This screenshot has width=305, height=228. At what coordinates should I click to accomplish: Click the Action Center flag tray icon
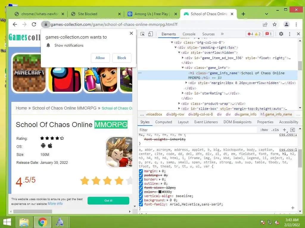pos(262,222)
